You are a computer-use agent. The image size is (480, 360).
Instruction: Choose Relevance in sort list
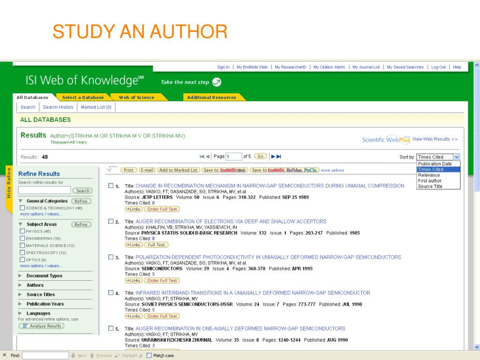[438, 175]
